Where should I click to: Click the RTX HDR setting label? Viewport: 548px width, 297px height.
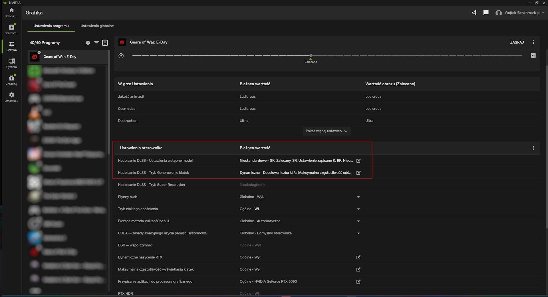point(125,294)
